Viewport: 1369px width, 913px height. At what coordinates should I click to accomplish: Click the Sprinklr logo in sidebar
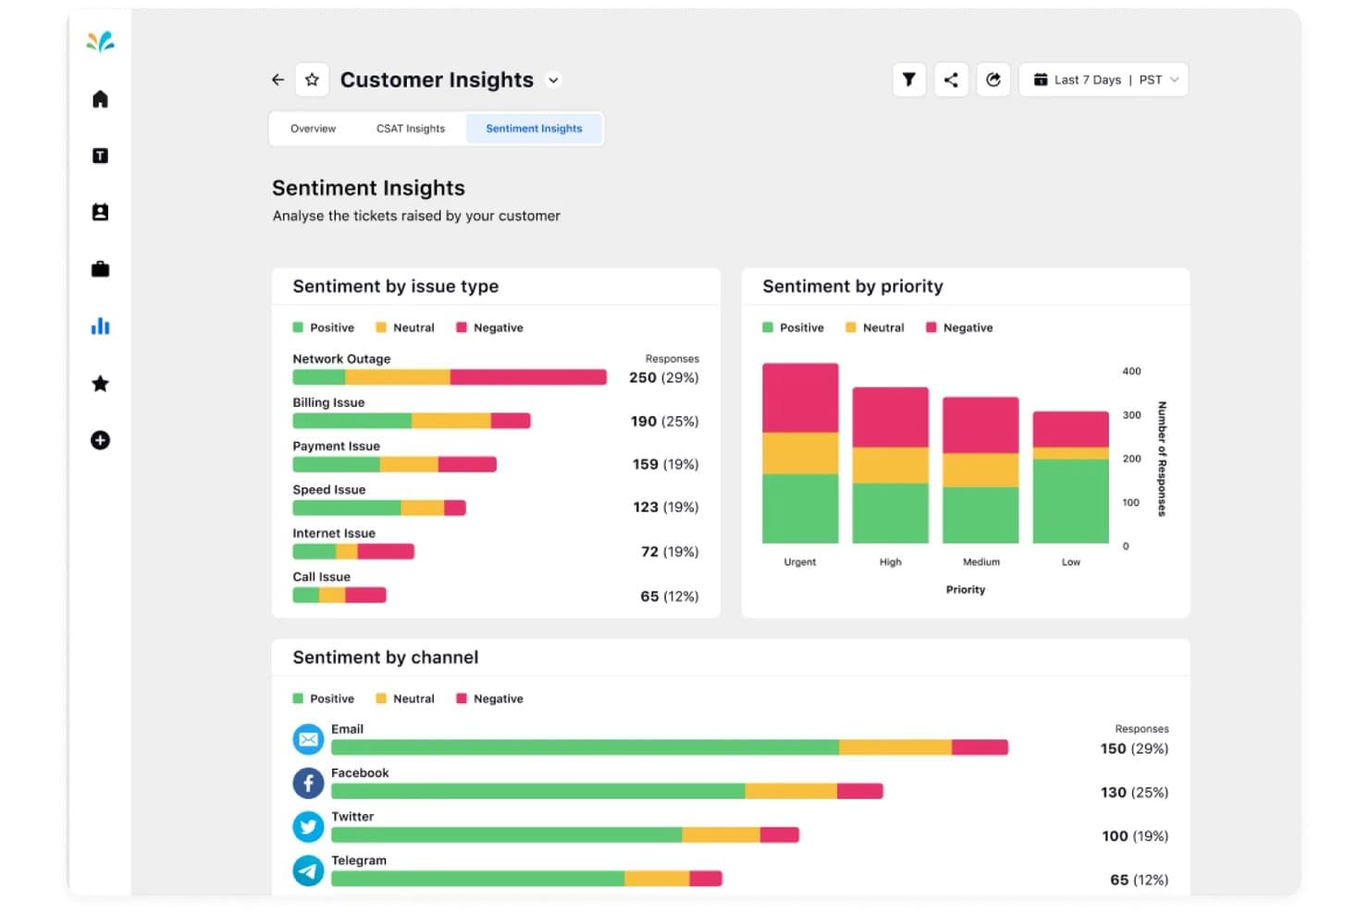click(100, 41)
